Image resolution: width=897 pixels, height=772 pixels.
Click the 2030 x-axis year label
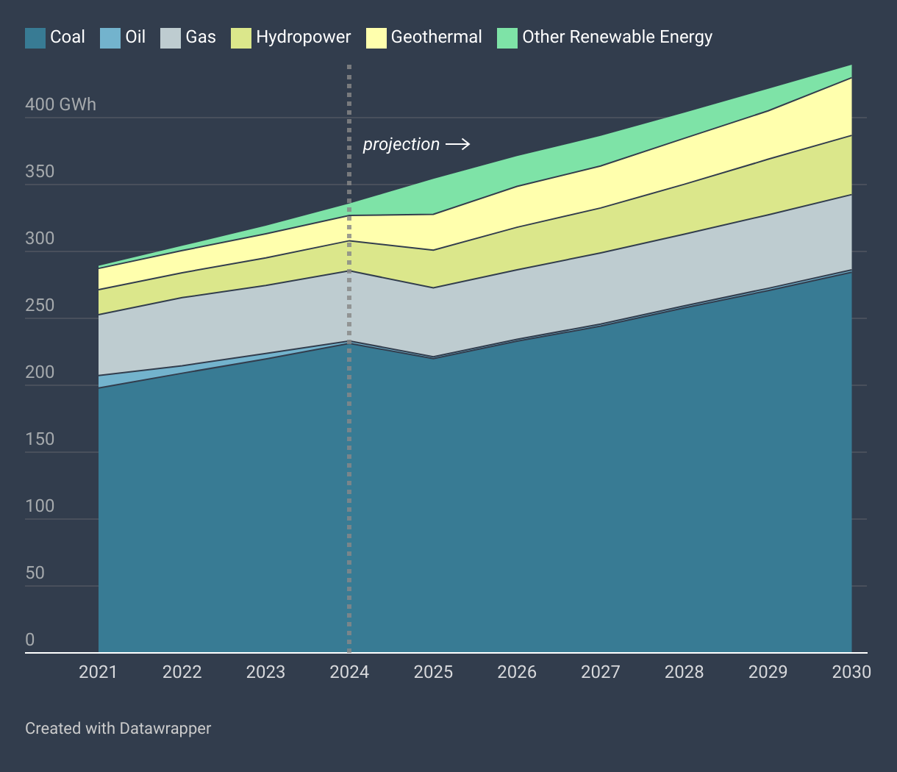coord(851,672)
